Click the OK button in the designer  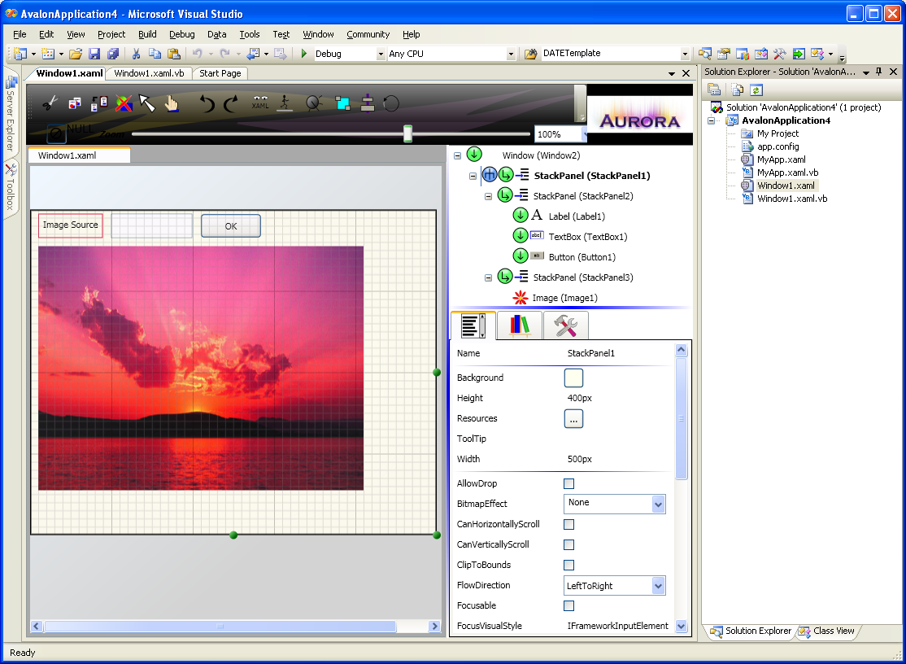pos(231,226)
